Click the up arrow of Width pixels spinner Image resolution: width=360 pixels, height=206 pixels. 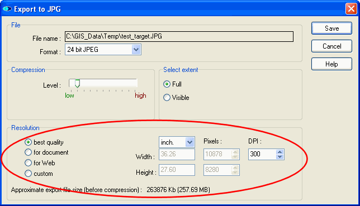tap(235, 152)
